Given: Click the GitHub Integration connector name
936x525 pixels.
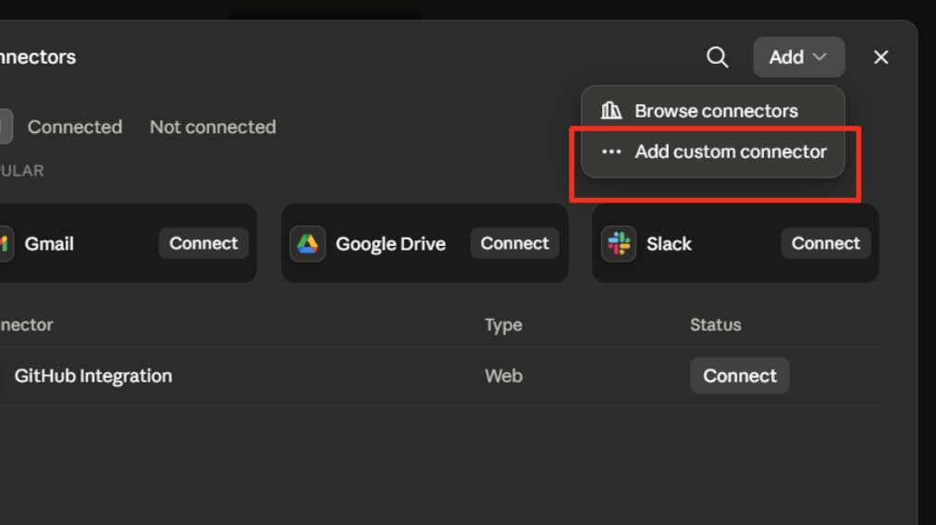Looking at the screenshot, I should tap(93, 376).
